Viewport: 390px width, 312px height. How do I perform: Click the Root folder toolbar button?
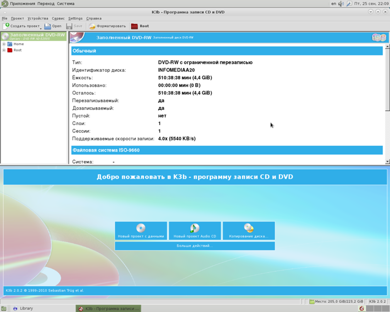(x=134, y=26)
